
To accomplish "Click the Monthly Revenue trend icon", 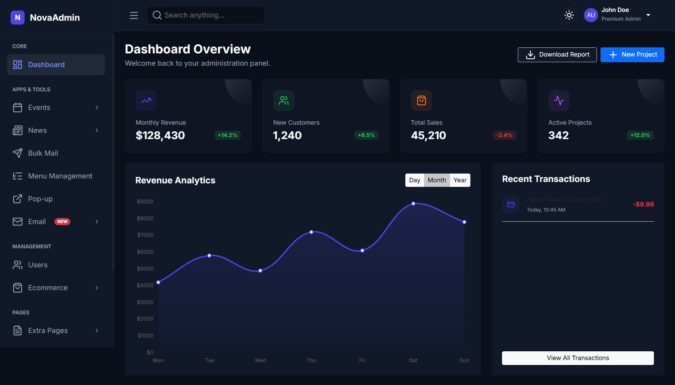I will pos(146,100).
